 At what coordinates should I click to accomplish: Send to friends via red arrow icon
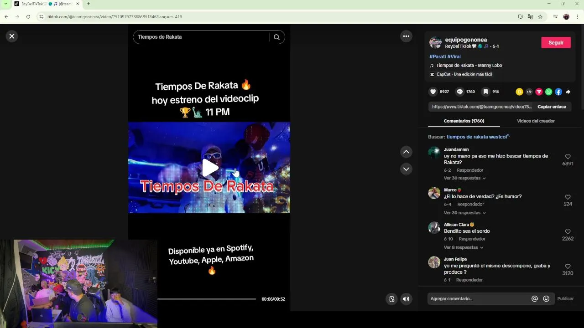pos(539,92)
